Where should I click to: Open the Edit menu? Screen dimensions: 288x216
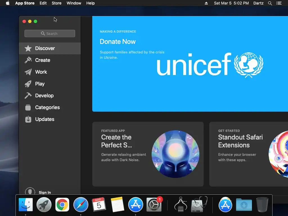(x=43, y=3)
